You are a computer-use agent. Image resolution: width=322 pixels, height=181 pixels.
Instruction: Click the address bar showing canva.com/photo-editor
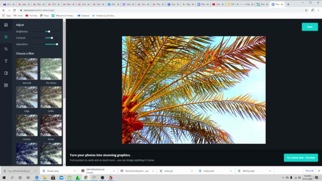[161, 10]
